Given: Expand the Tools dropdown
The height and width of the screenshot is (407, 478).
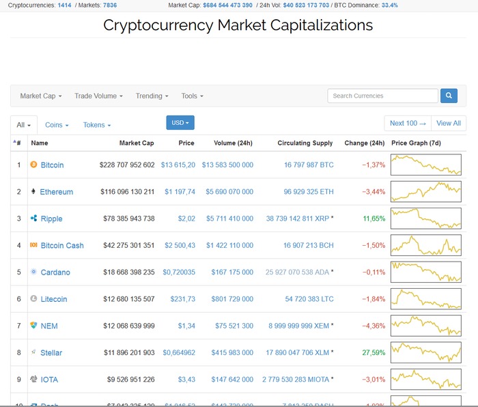Looking at the screenshot, I should tap(192, 96).
